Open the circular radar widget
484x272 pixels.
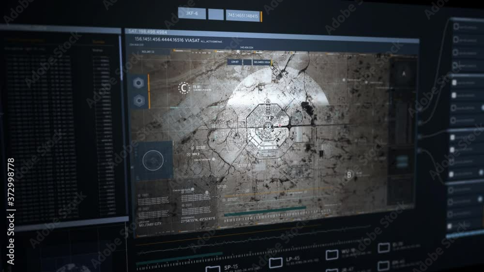click(x=153, y=160)
